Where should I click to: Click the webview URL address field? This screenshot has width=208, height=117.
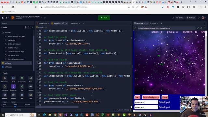(x=166, y=28)
